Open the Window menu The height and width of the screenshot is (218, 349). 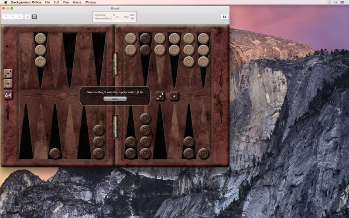point(91,2)
